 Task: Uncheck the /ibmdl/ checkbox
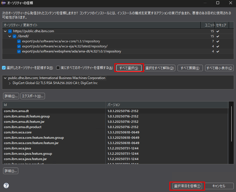[x=14, y=36]
